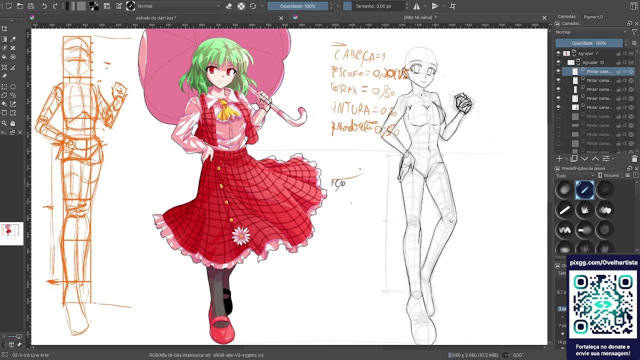Toggle wrap-around mode icon

tap(452, 6)
